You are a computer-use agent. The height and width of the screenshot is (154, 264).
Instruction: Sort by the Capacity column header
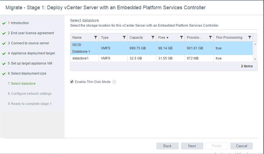pyautogui.click(x=136, y=38)
